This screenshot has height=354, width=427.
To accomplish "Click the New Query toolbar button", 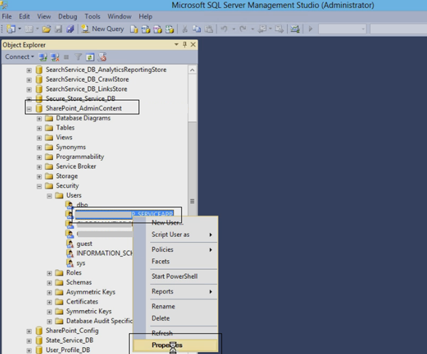I will [x=103, y=29].
